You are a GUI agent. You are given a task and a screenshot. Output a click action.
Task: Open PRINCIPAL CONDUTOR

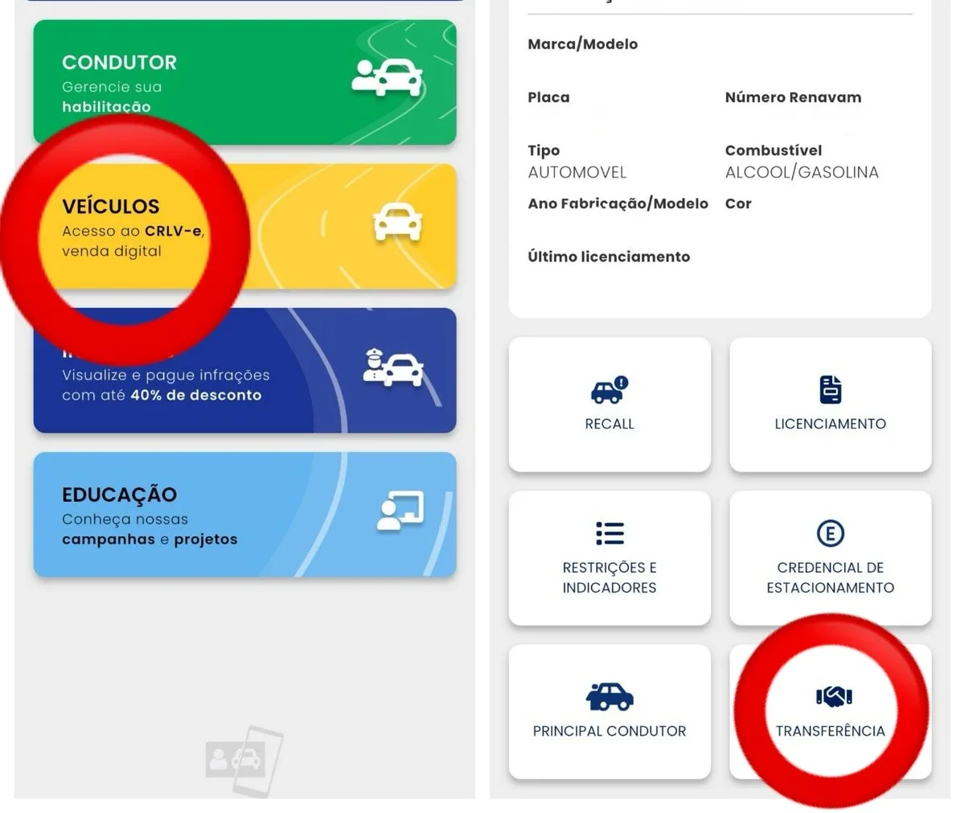pyautogui.click(x=609, y=711)
